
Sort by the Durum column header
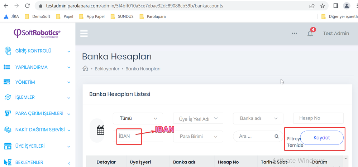[x=320, y=162]
